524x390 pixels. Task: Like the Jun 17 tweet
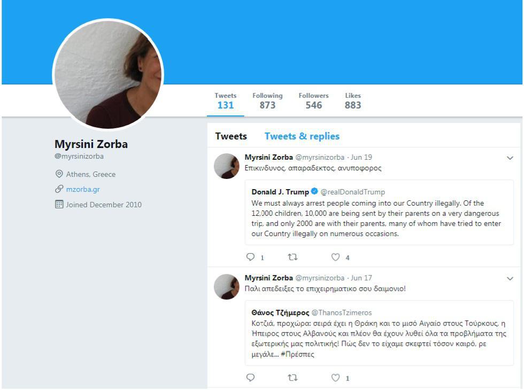point(335,378)
